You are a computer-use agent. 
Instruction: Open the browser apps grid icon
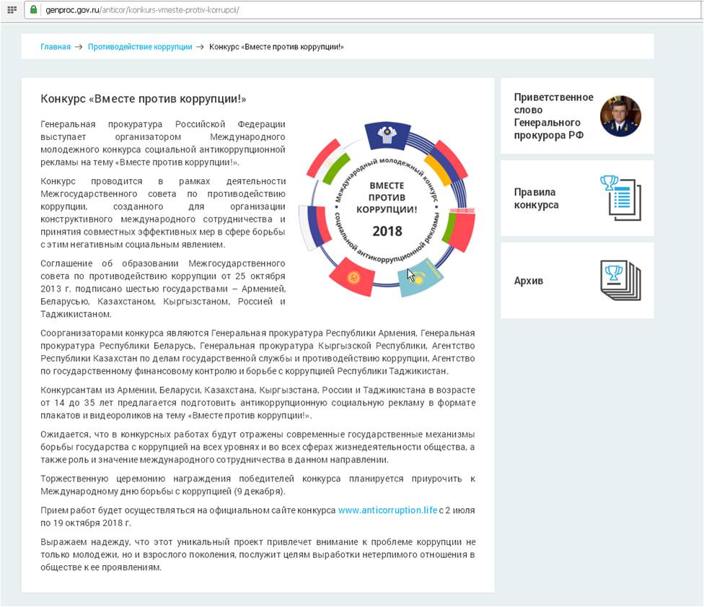(12, 9)
